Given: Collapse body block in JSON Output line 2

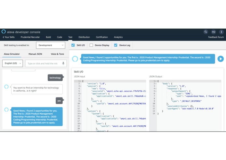Looking at the screenshot, I should [156, 84].
